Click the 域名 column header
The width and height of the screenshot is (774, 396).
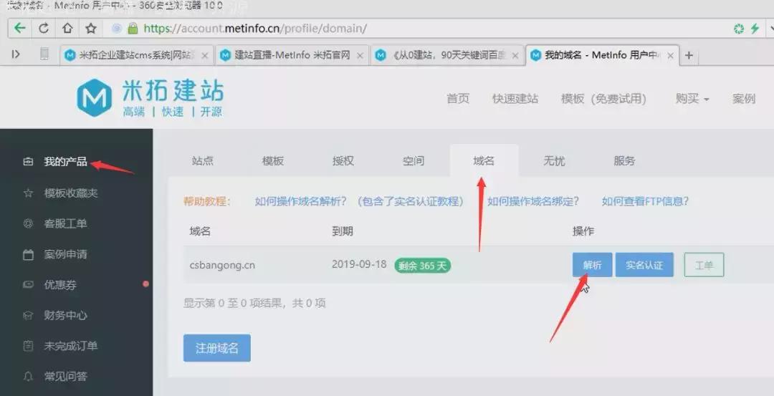coord(200,231)
